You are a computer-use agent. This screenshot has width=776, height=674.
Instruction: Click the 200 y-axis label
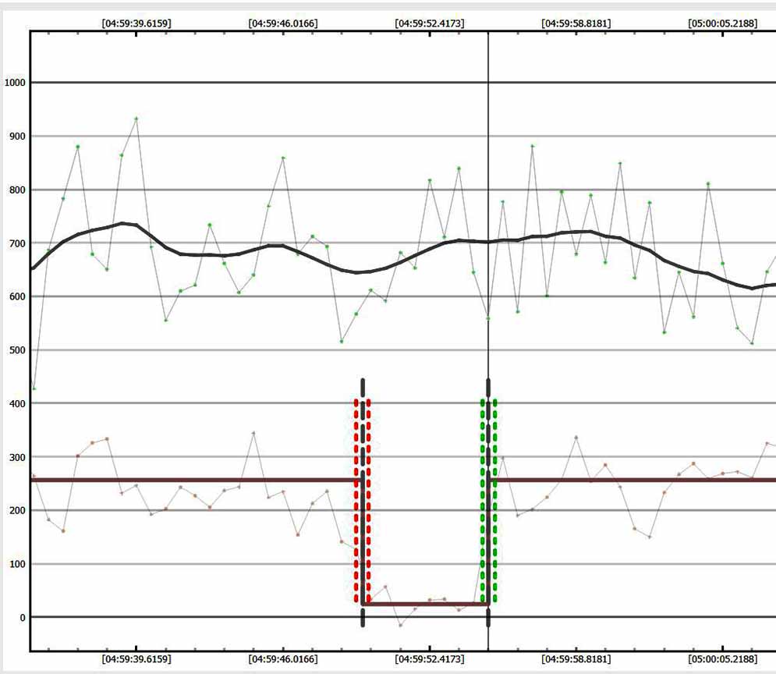[x=17, y=511]
